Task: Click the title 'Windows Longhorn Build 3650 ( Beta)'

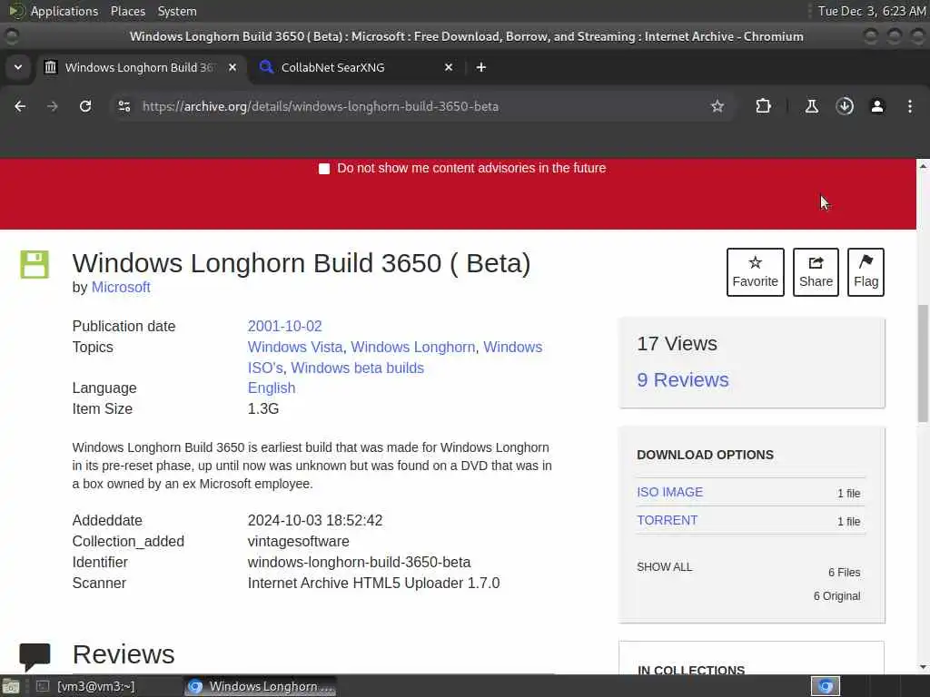Action: (302, 263)
